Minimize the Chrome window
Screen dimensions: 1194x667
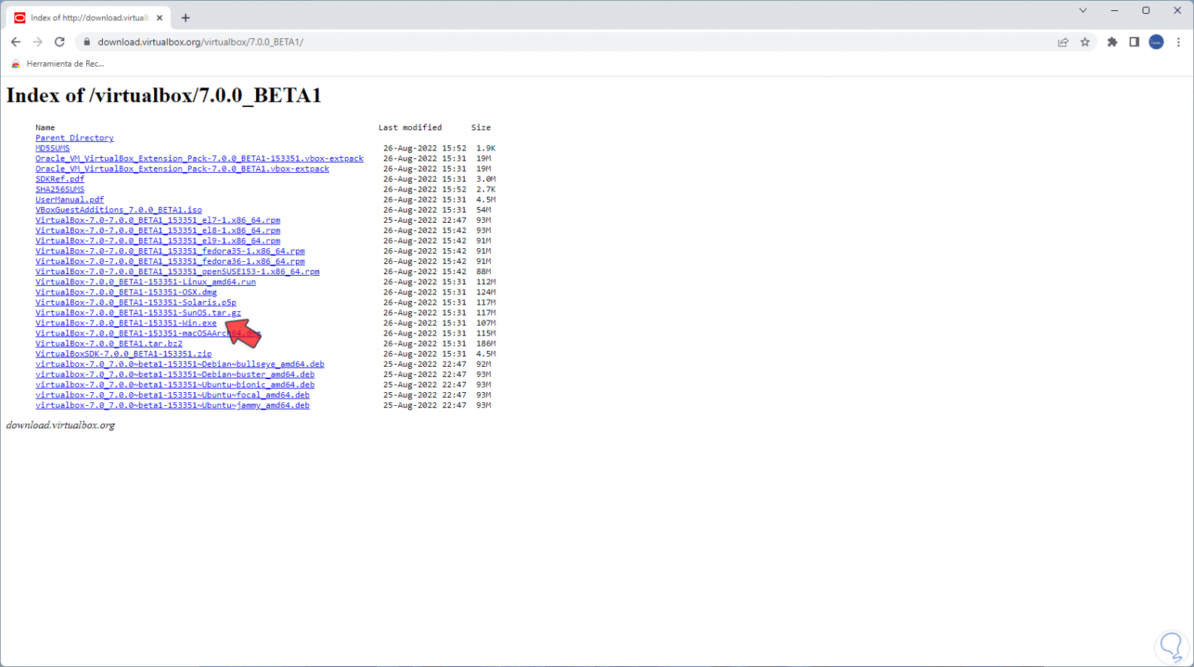[1114, 11]
